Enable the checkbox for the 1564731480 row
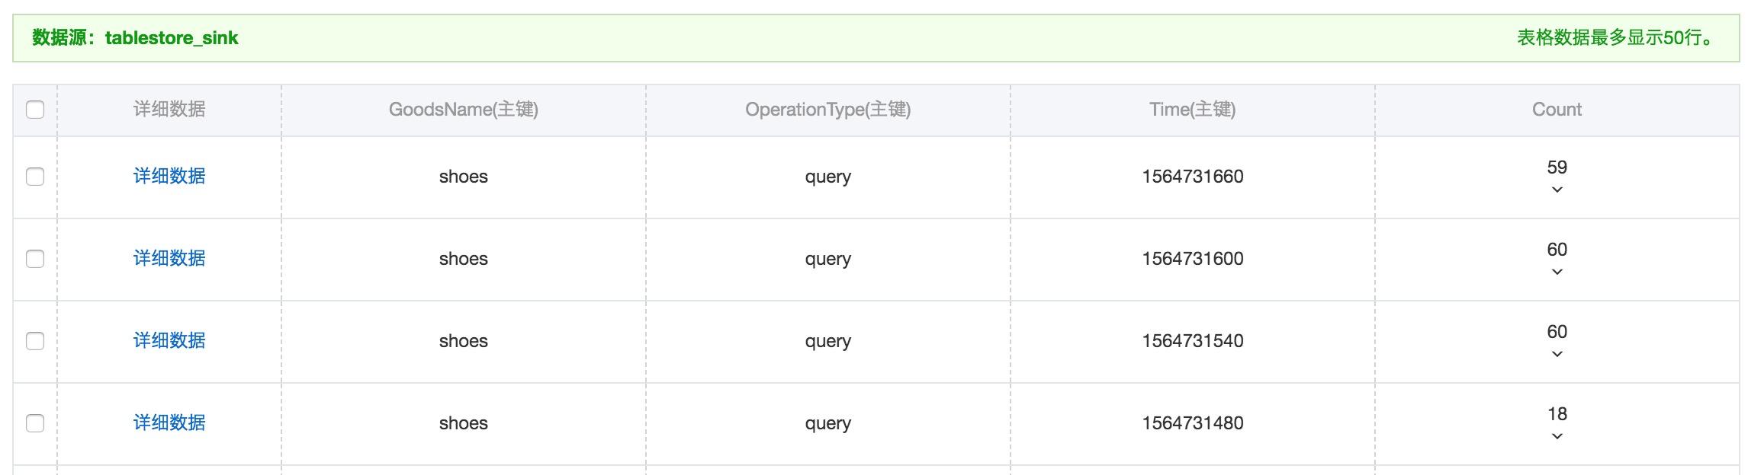The height and width of the screenshot is (475, 1748). (35, 423)
